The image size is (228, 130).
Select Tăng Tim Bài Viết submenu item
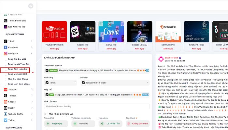click(x=17, y=59)
